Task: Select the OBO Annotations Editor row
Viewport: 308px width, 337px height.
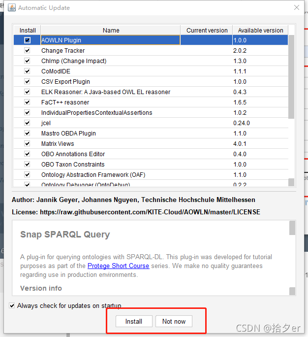Action: 151,154
